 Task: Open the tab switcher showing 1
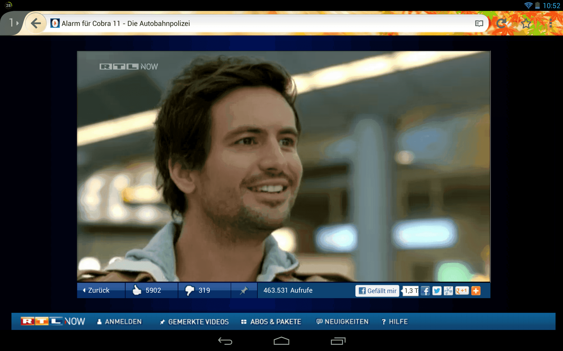[13, 23]
